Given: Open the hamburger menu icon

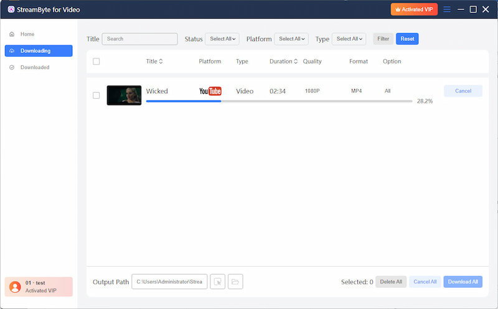Looking at the screenshot, I should pyautogui.click(x=447, y=9).
